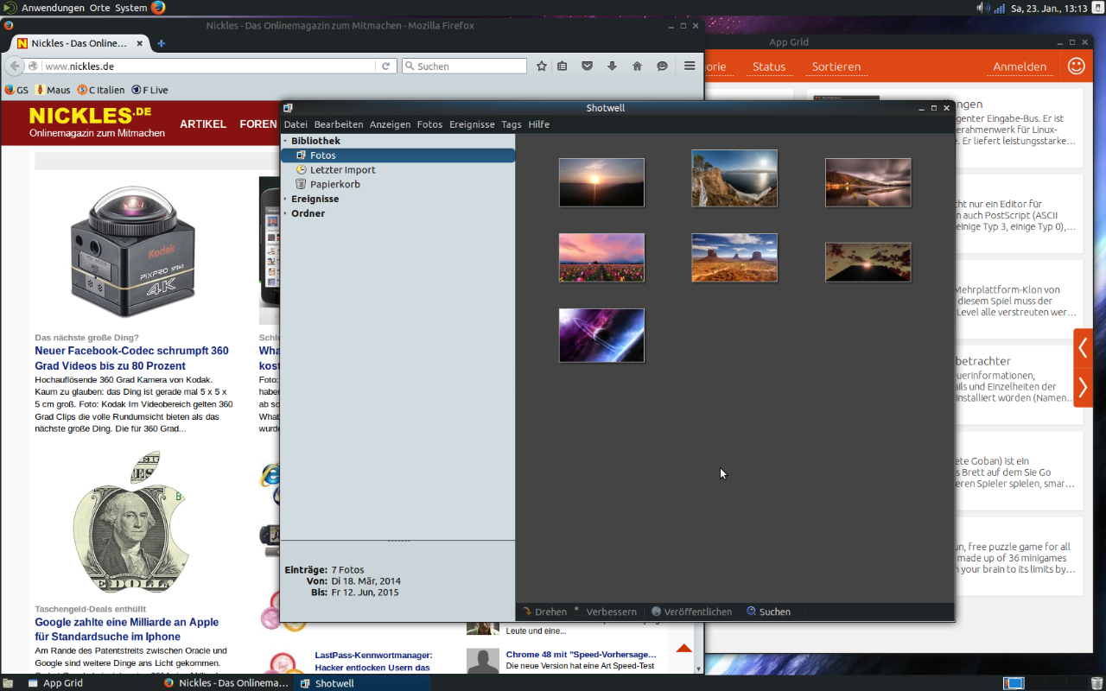
Task: Open the Ereignisse menu in Shotwell
Action: [x=472, y=124]
